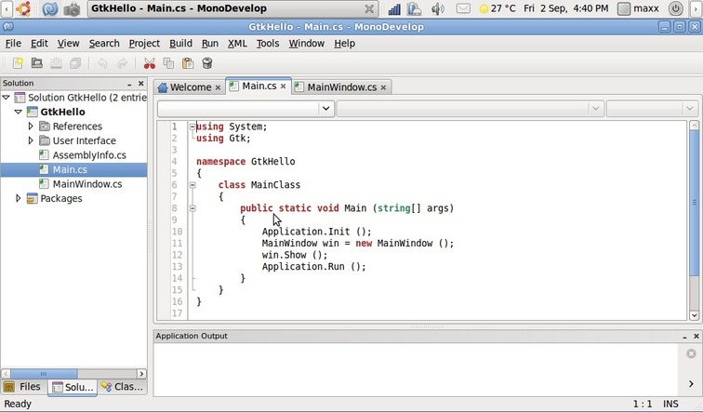Open the Tools menu

click(x=268, y=44)
